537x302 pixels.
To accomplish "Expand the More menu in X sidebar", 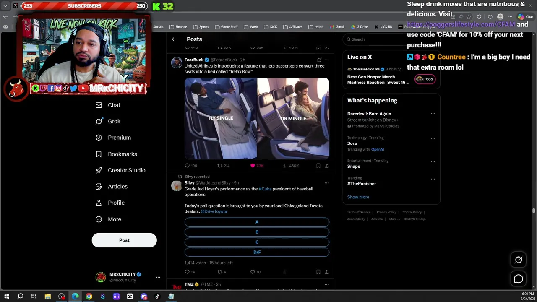I will click(108, 219).
